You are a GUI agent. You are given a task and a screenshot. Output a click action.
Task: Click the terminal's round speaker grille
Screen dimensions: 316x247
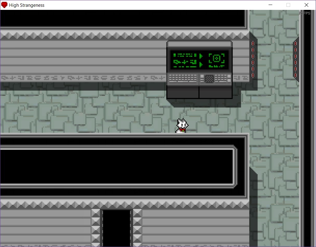[209, 79]
